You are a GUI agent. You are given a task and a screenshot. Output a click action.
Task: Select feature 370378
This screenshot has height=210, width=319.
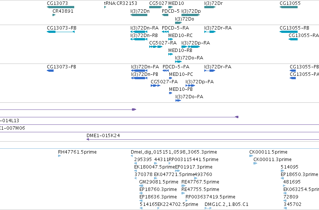tap(135, 178)
